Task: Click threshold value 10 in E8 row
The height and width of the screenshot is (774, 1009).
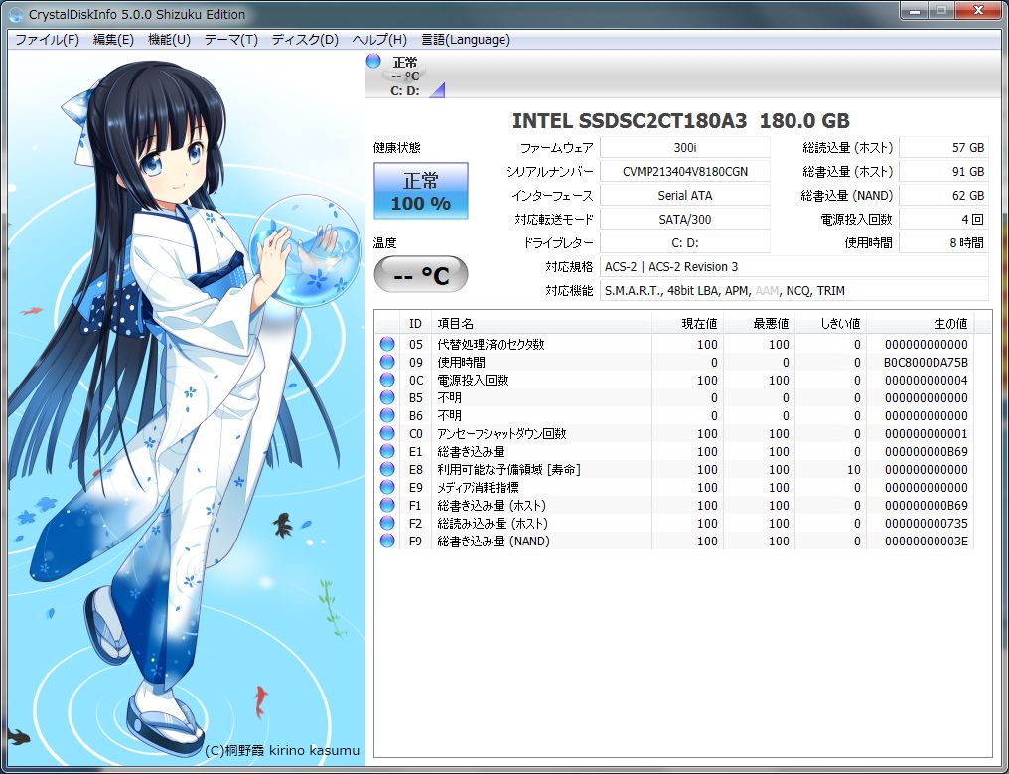Action: coord(853,469)
